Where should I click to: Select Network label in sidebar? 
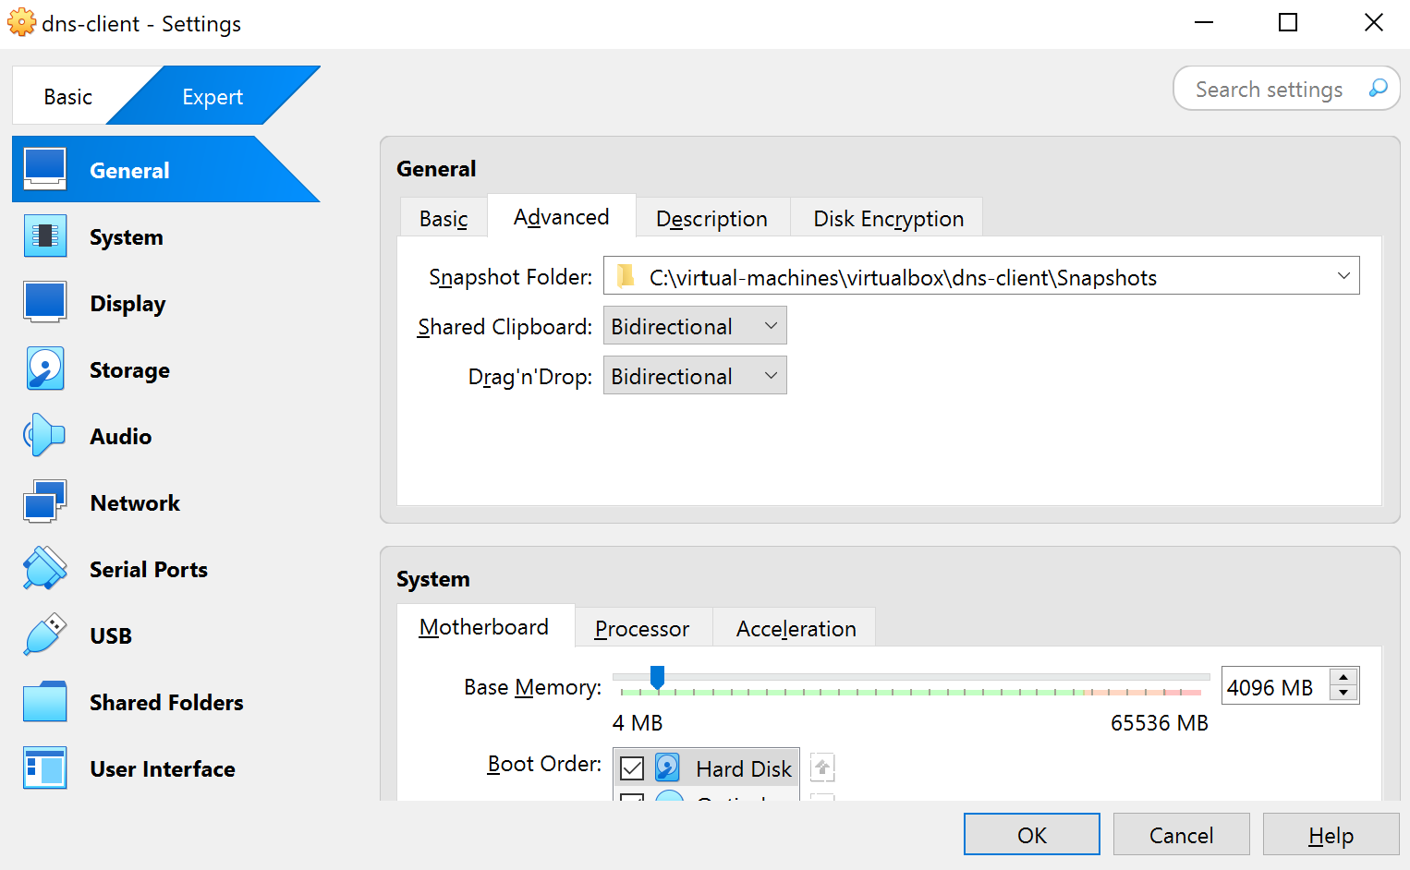(135, 502)
